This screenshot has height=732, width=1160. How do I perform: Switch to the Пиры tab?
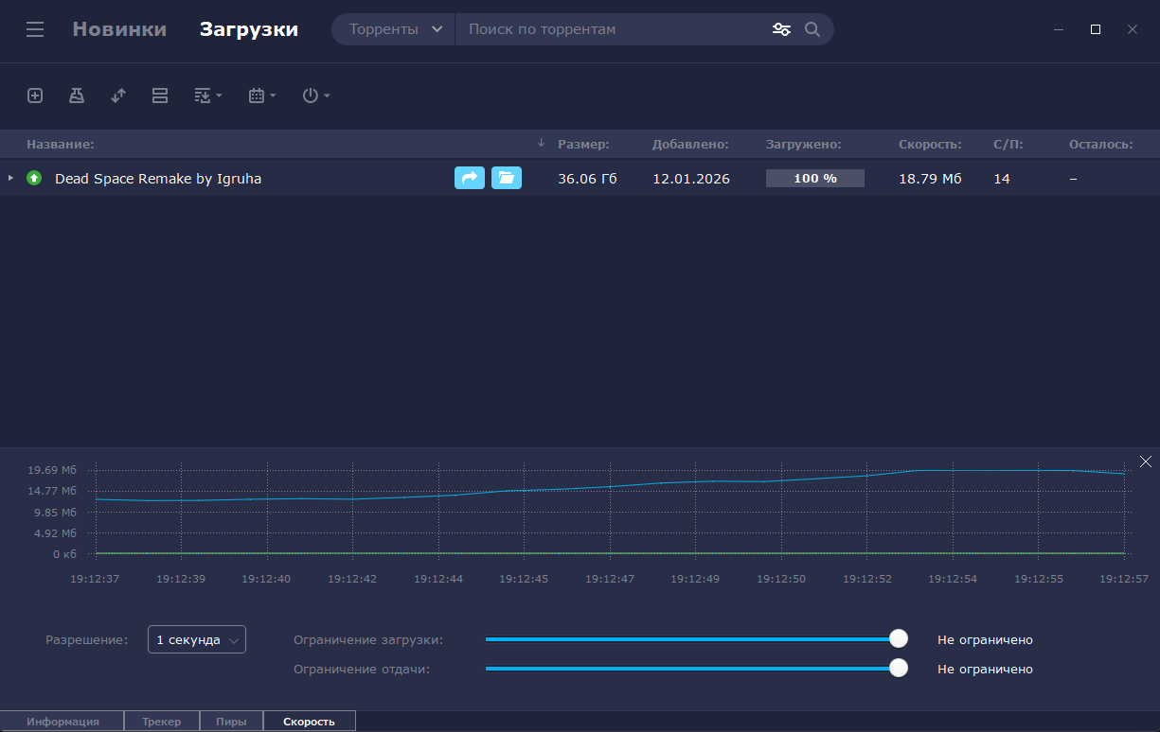click(x=231, y=722)
